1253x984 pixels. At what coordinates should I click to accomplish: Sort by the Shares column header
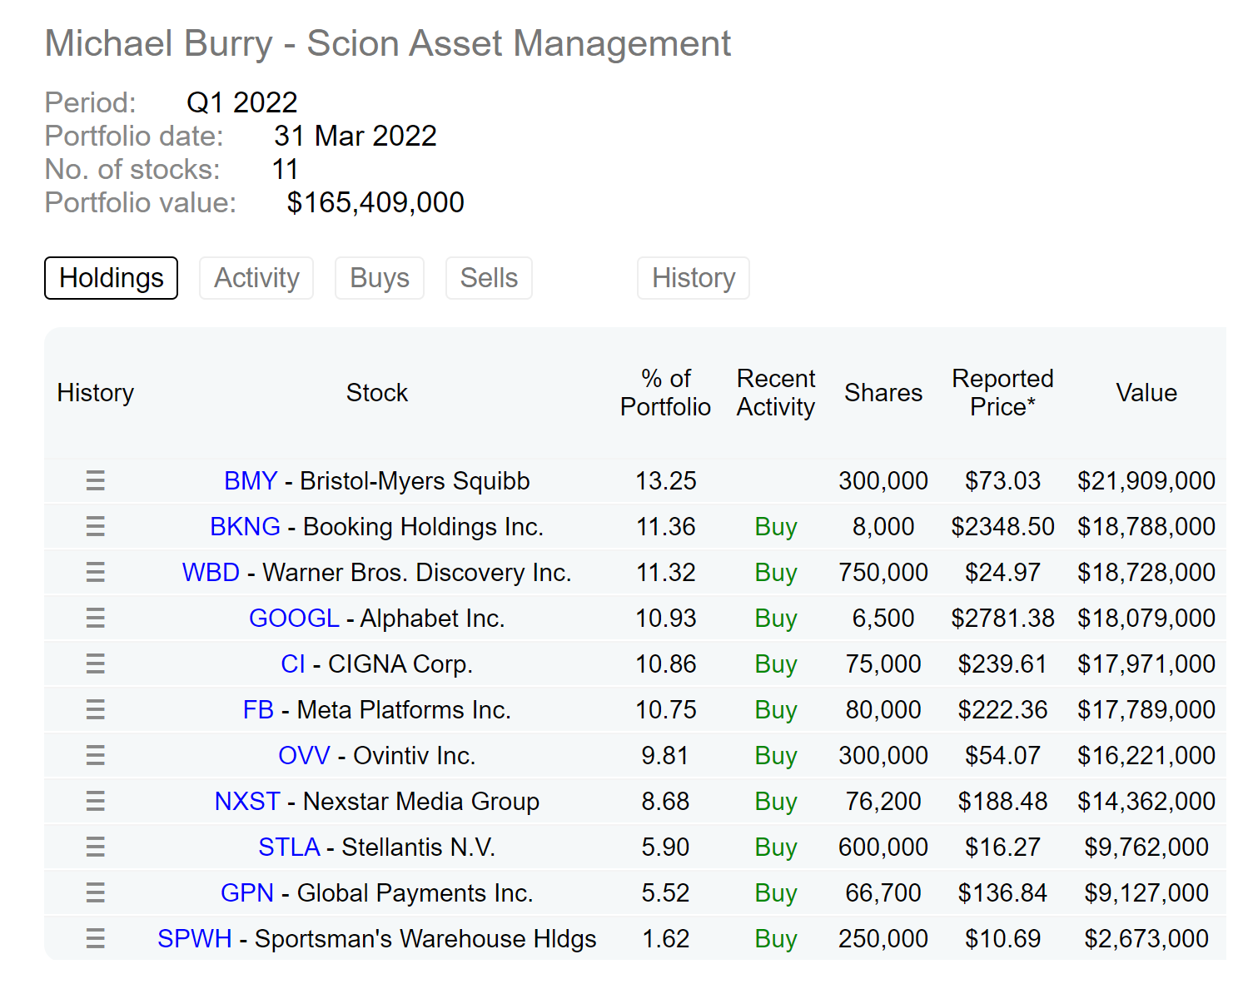(x=883, y=393)
